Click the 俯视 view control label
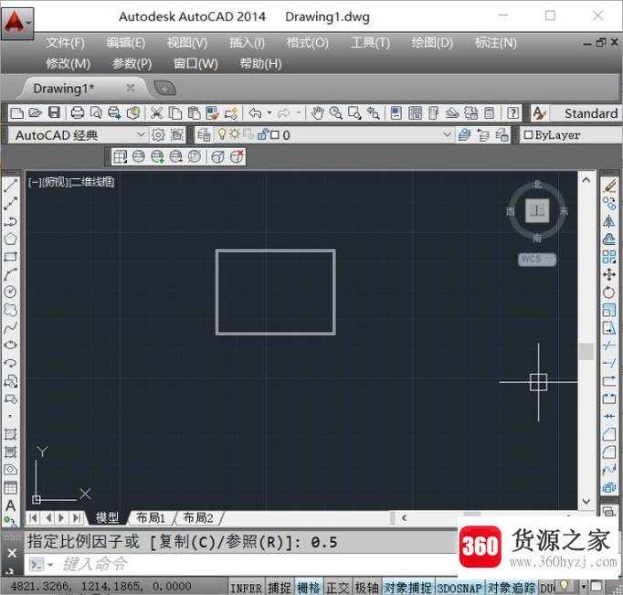Viewport: 623px width, 595px height. click(55, 182)
